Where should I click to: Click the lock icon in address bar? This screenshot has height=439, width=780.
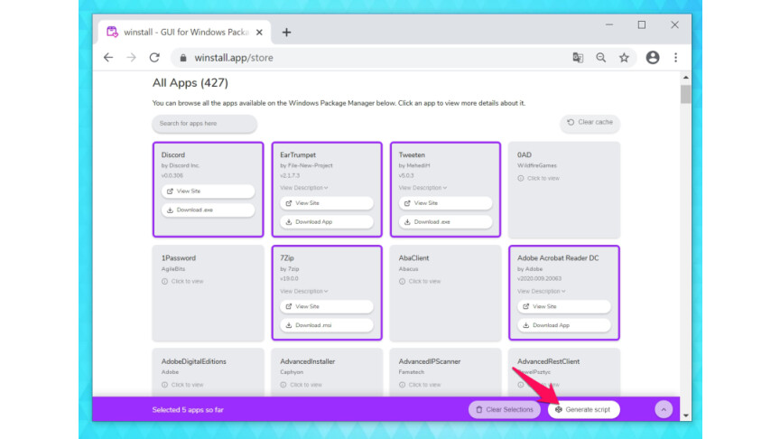point(183,58)
